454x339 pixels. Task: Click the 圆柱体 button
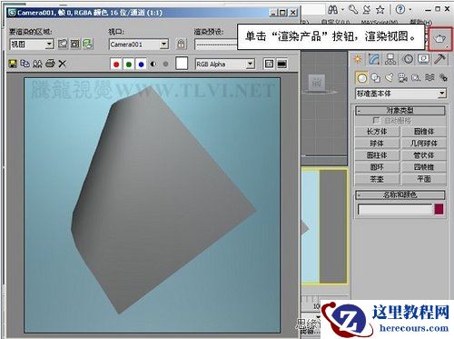(377, 155)
